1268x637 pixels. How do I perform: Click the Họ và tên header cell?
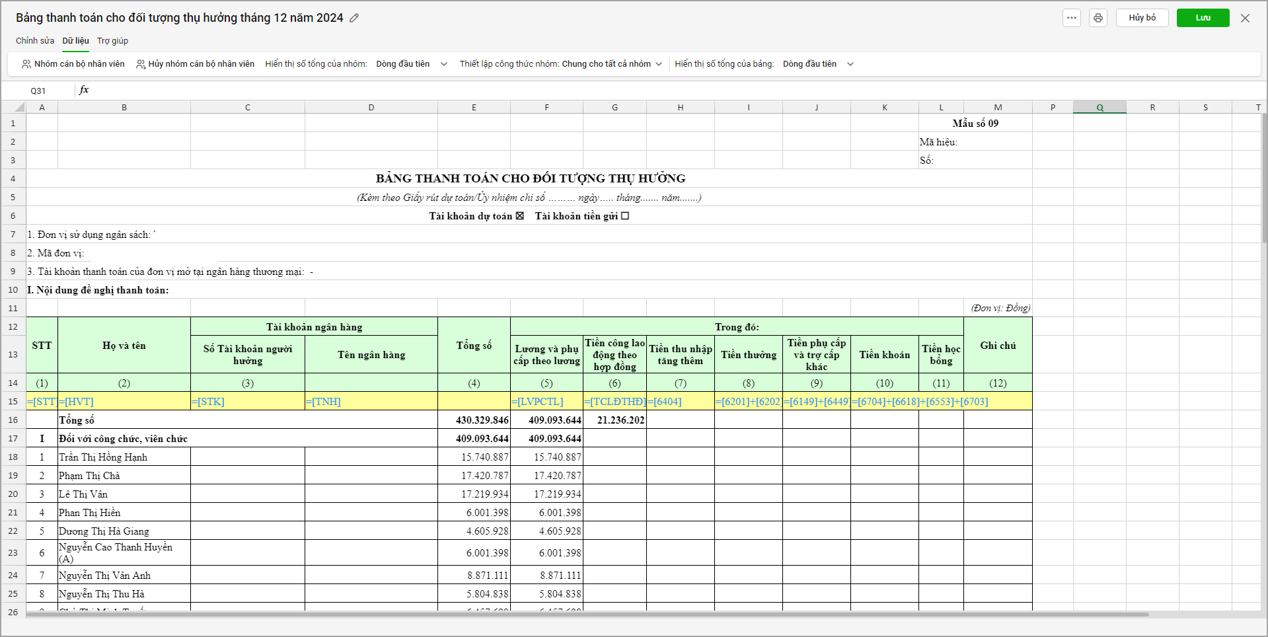click(x=124, y=346)
